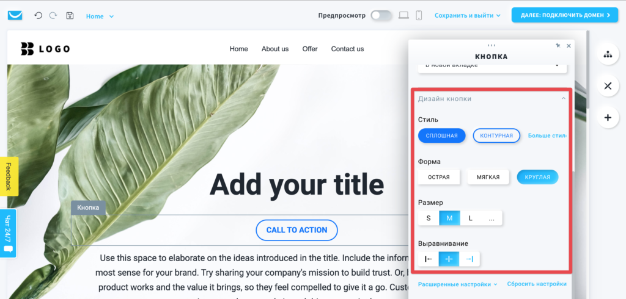Open the Home page selector dropdown
This screenshot has height=299, width=626.
point(100,16)
